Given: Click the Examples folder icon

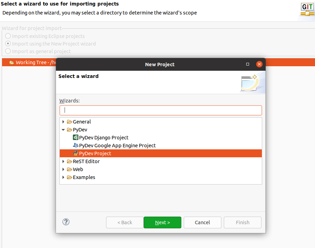Looking at the screenshot, I should point(69,177).
